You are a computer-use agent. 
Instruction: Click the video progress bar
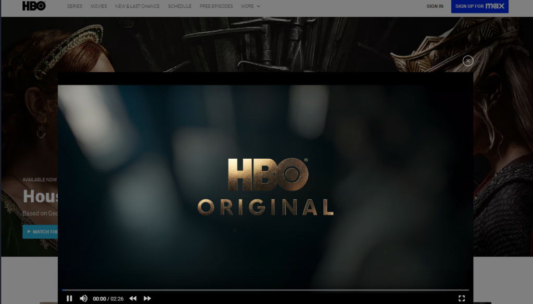(265, 290)
